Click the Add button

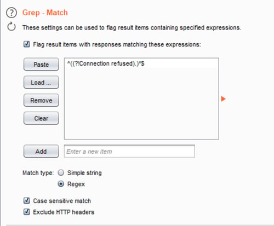pyautogui.click(x=41, y=151)
